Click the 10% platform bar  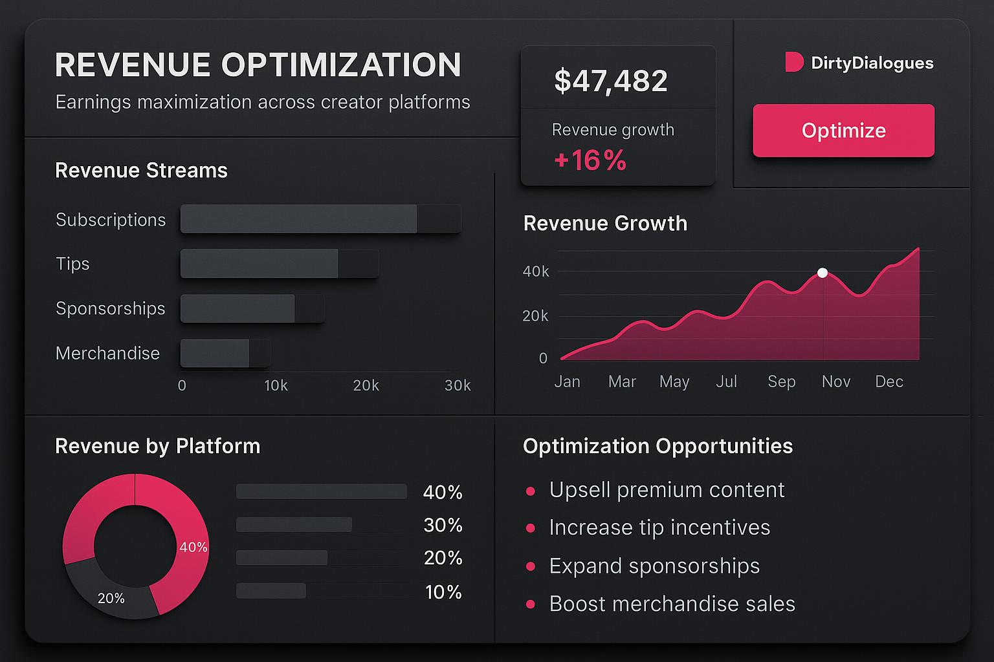point(271,590)
